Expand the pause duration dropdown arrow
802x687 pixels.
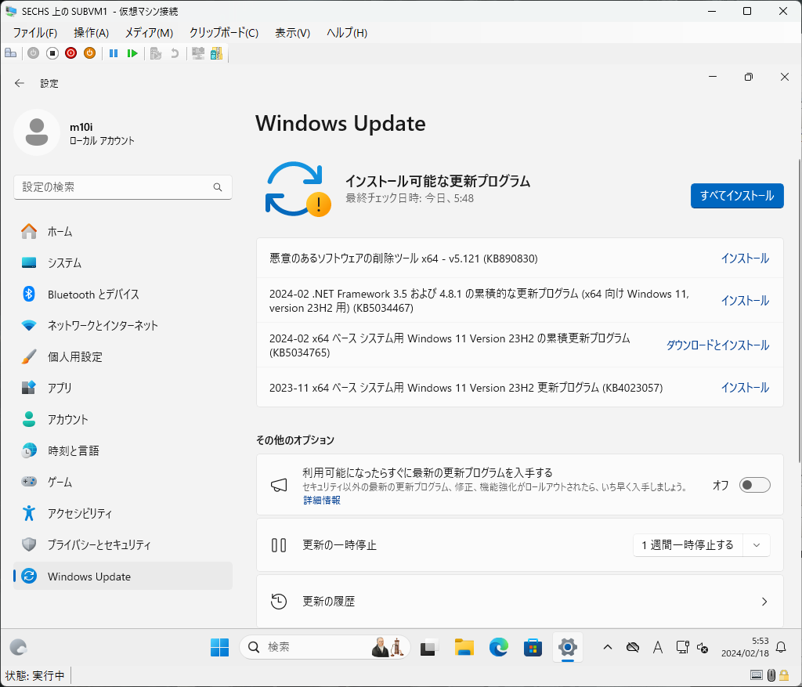757,545
